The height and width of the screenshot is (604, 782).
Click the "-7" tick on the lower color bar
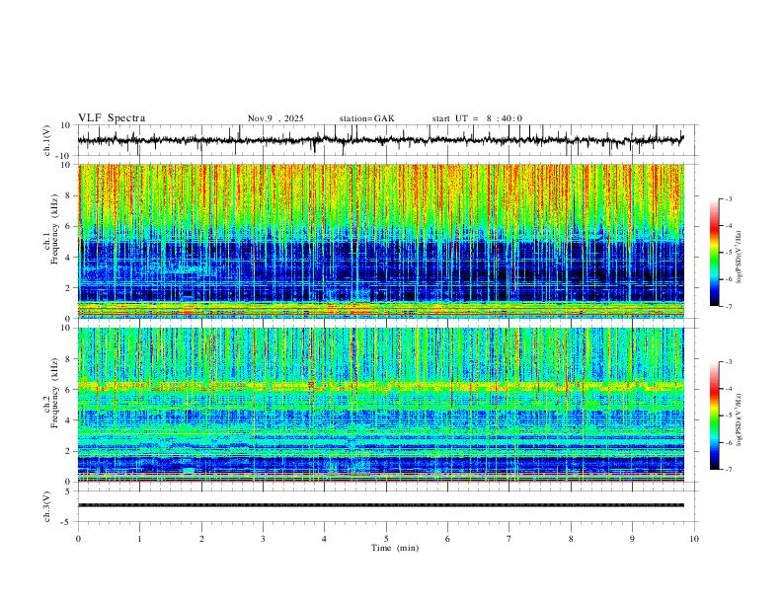(x=728, y=469)
